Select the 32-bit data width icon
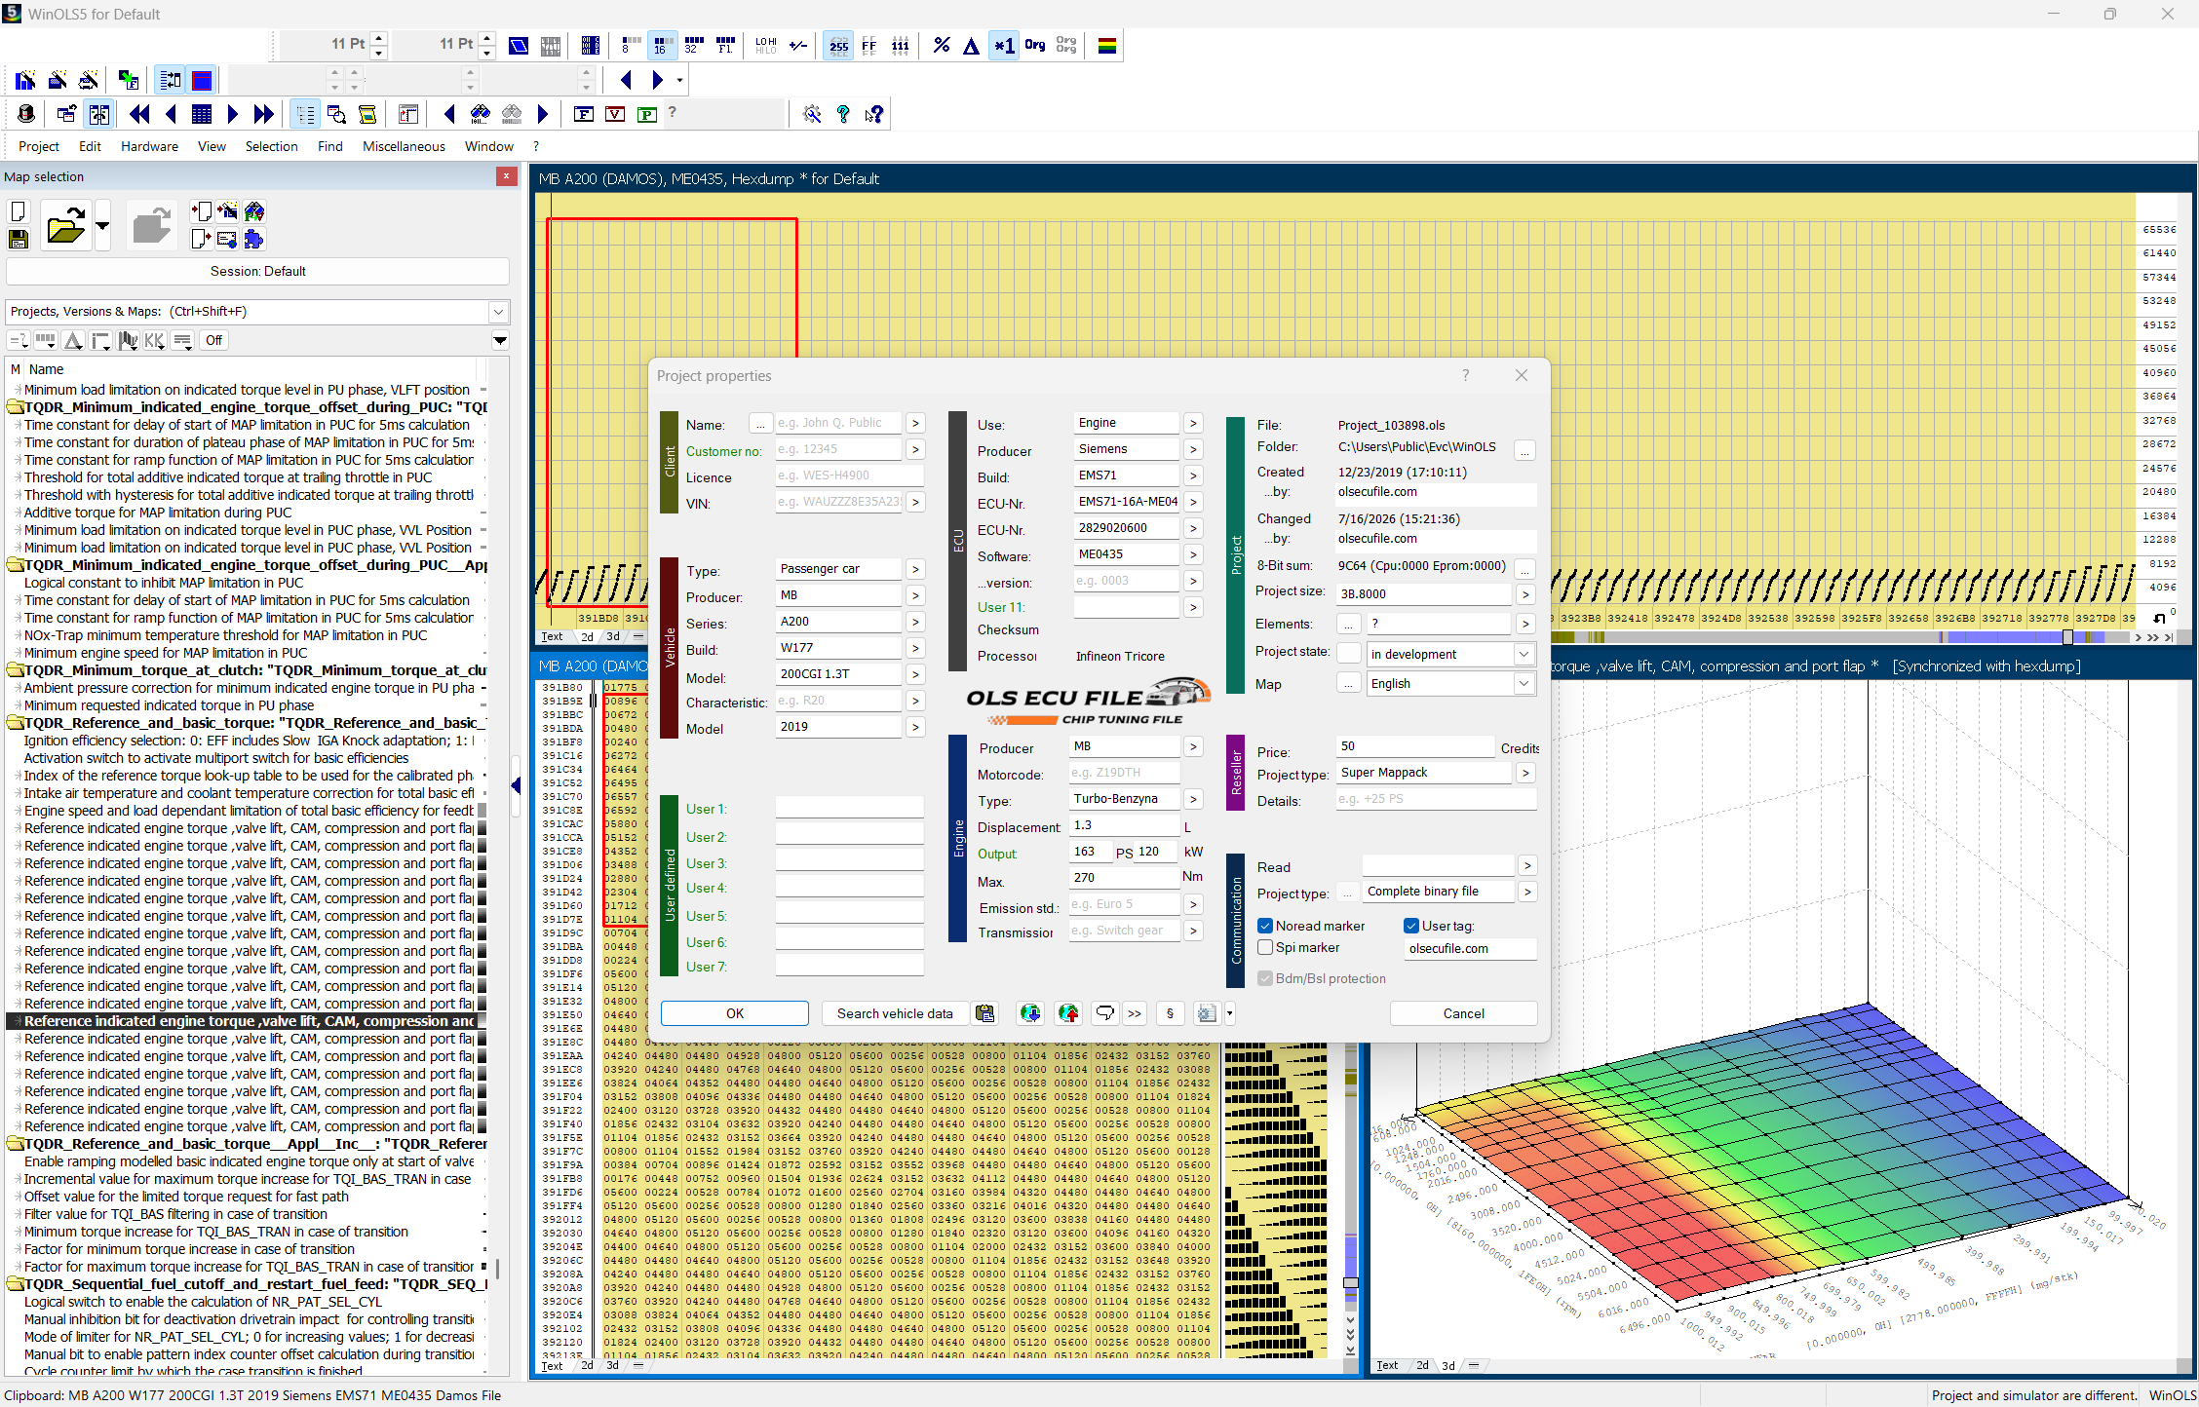The image size is (2199, 1407). click(x=693, y=46)
